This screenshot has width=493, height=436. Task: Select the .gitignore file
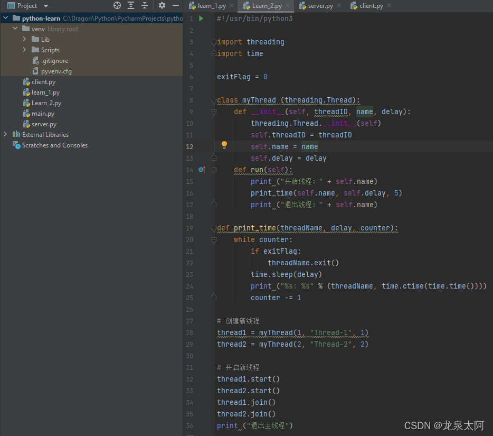pos(54,61)
